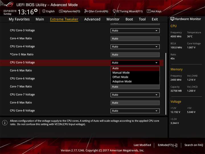
Task: Click the 03/18/2018 date text
Action: click(10, 11)
